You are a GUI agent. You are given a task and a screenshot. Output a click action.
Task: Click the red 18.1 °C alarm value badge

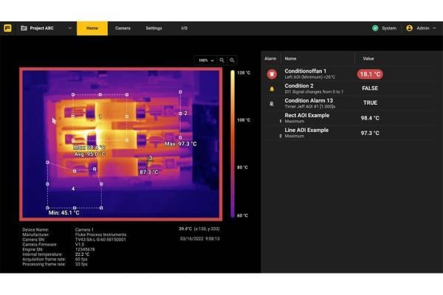tap(370, 74)
